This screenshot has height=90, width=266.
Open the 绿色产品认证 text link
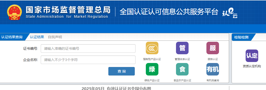(152, 80)
